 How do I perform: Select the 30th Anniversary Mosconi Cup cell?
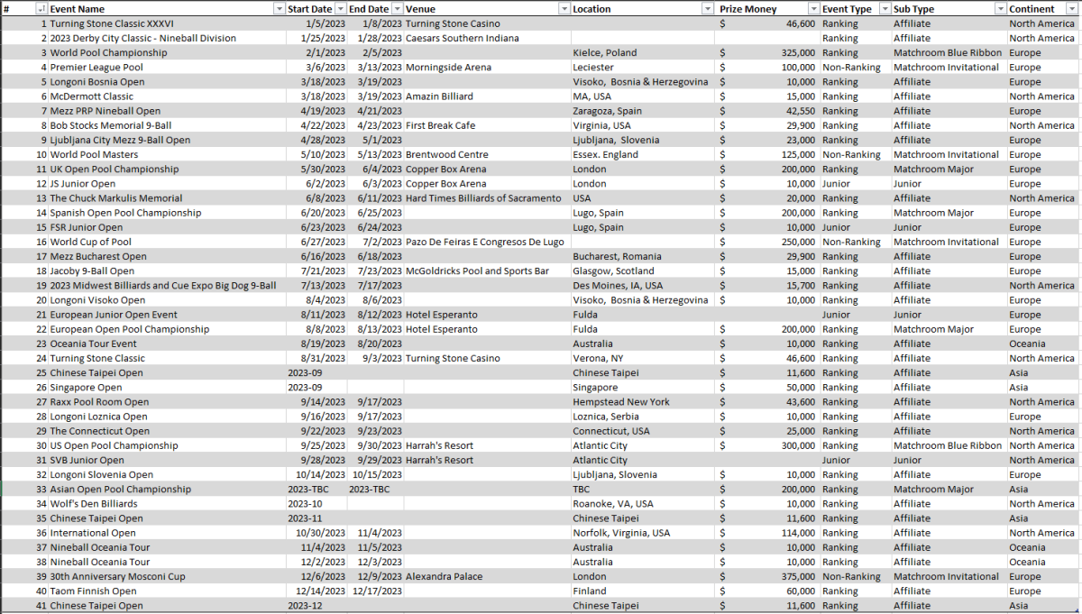(x=117, y=577)
